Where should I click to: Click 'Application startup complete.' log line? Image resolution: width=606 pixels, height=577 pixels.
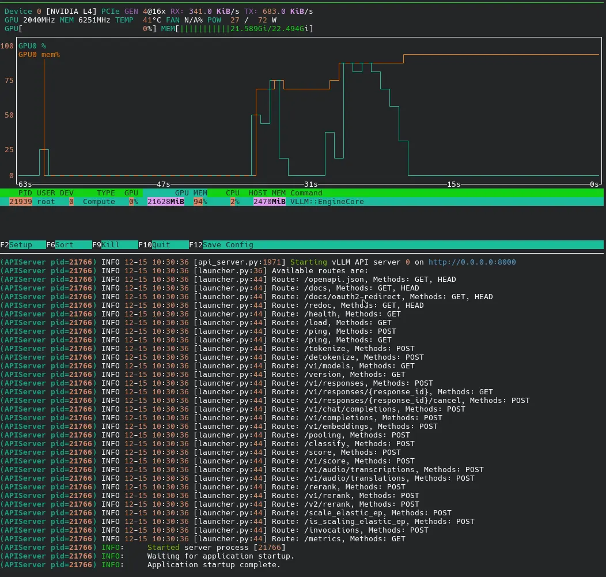click(141, 565)
